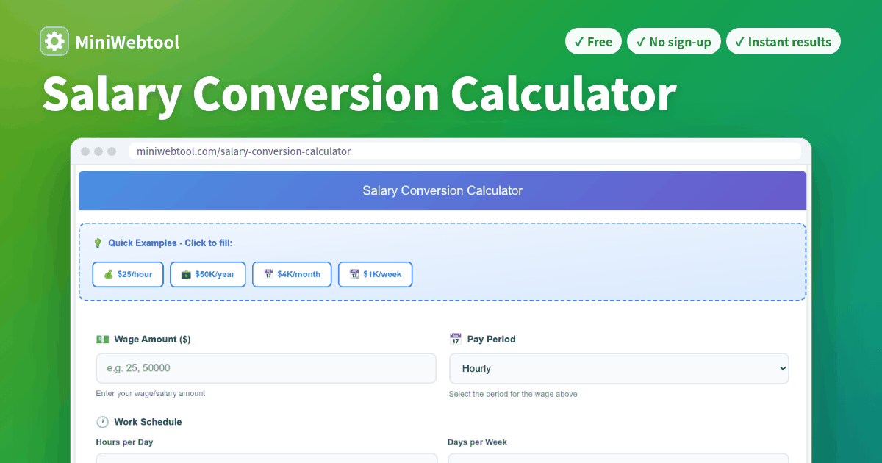This screenshot has width=882, height=463.
Task: Click the calendar icon beside Pay Period
Action: point(455,339)
